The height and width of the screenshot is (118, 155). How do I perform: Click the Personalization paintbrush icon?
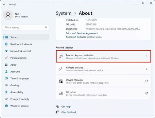(6, 58)
